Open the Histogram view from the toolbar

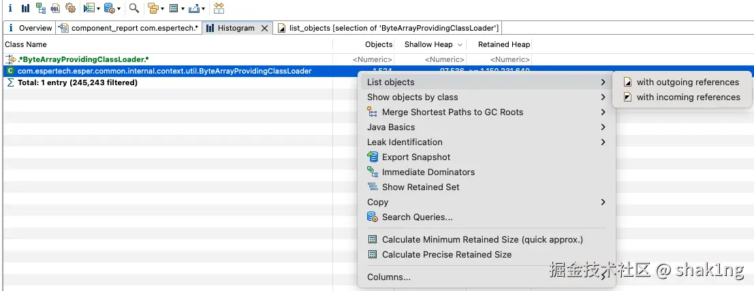(25, 8)
